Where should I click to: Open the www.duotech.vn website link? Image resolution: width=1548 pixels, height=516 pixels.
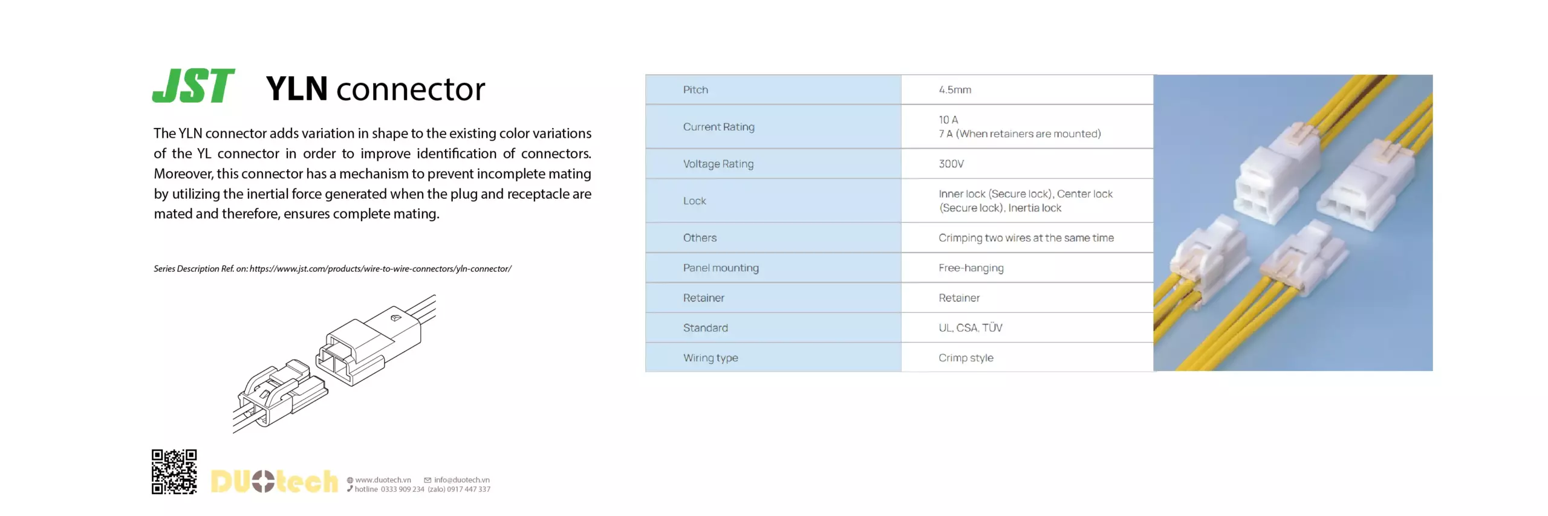tap(383, 480)
